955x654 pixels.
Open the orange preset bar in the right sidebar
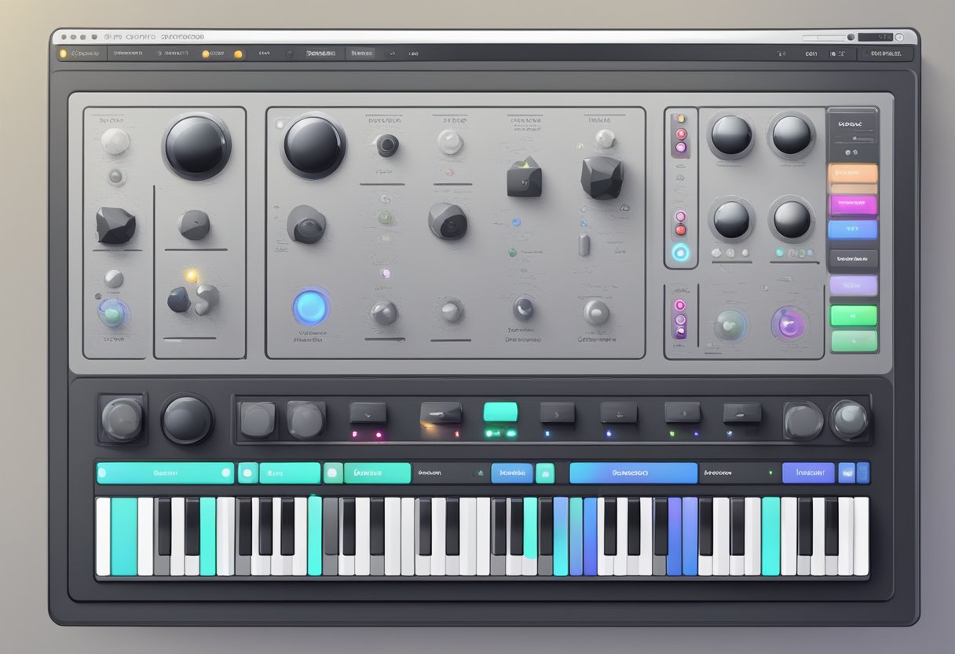853,172
